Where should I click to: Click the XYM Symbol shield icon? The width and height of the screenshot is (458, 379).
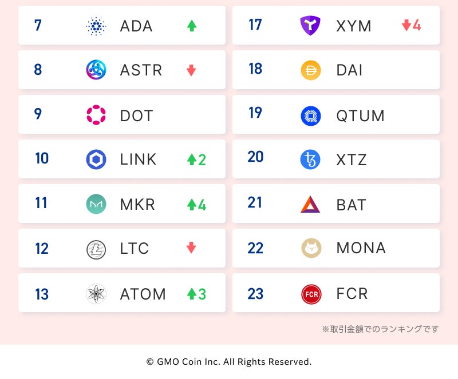(x=310, y=25)
